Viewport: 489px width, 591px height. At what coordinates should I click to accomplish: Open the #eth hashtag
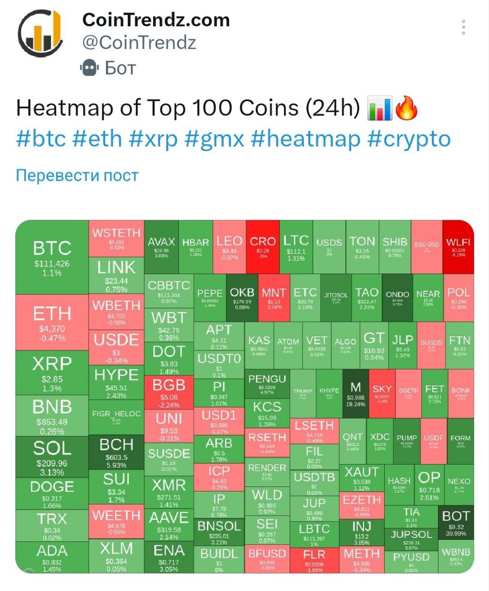pyautogui.click(x=97, y=139)
